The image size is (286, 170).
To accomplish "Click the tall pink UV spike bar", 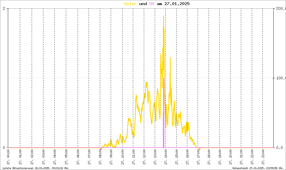I will tap(164, 113).
